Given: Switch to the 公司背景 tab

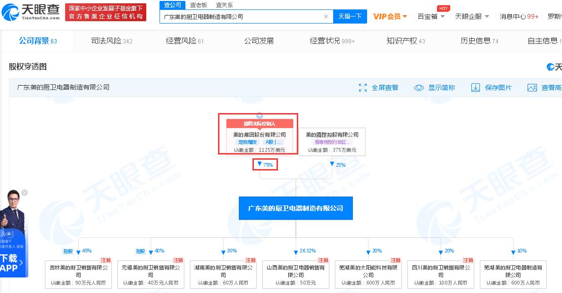Looking at the screenshot, I should [x=38, y=41].
